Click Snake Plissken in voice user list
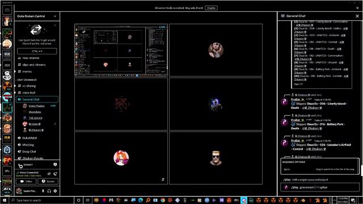The height and width of the screenshot is (204, 363). pyautogui.click(x=36, y=106)
